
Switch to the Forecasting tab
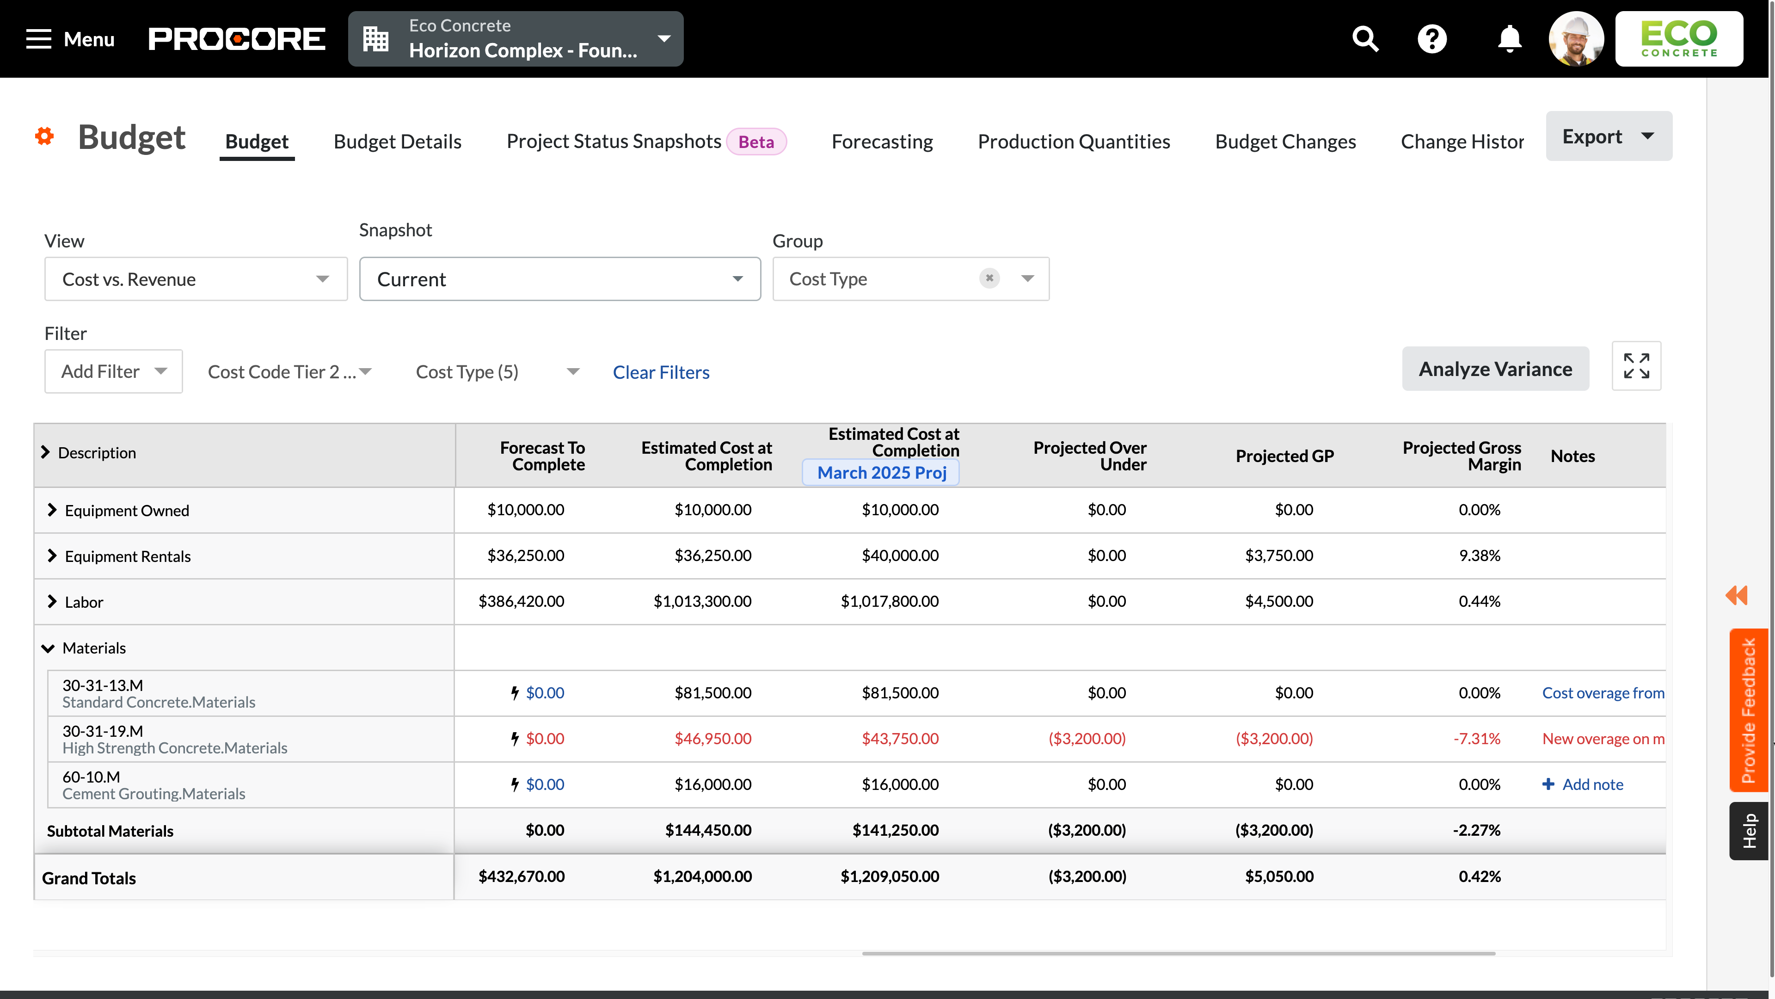click(x=882, y=141)
